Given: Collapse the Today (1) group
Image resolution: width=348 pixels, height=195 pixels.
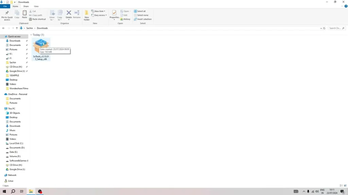Looking at the screenshot, I should tap(31, 35).
